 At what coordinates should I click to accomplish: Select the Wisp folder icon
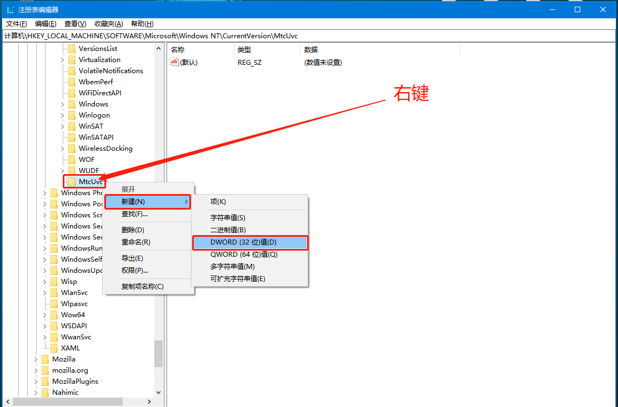pyautogui.click(x=54, y=282)
